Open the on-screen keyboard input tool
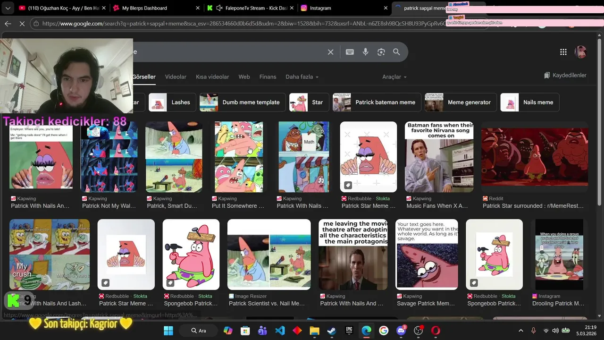604x340 pixels. 350,52
